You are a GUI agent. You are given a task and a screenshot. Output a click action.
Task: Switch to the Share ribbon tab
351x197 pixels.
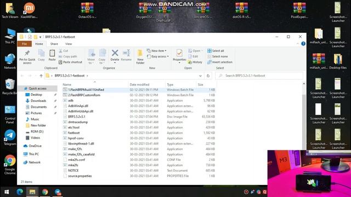(x=54, y=44)
